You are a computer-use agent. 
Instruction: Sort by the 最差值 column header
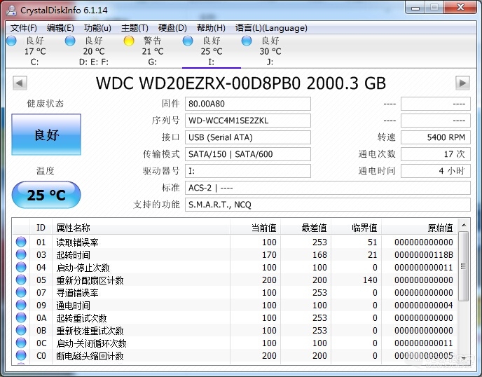pyautogui.click(x=305, y=228)
